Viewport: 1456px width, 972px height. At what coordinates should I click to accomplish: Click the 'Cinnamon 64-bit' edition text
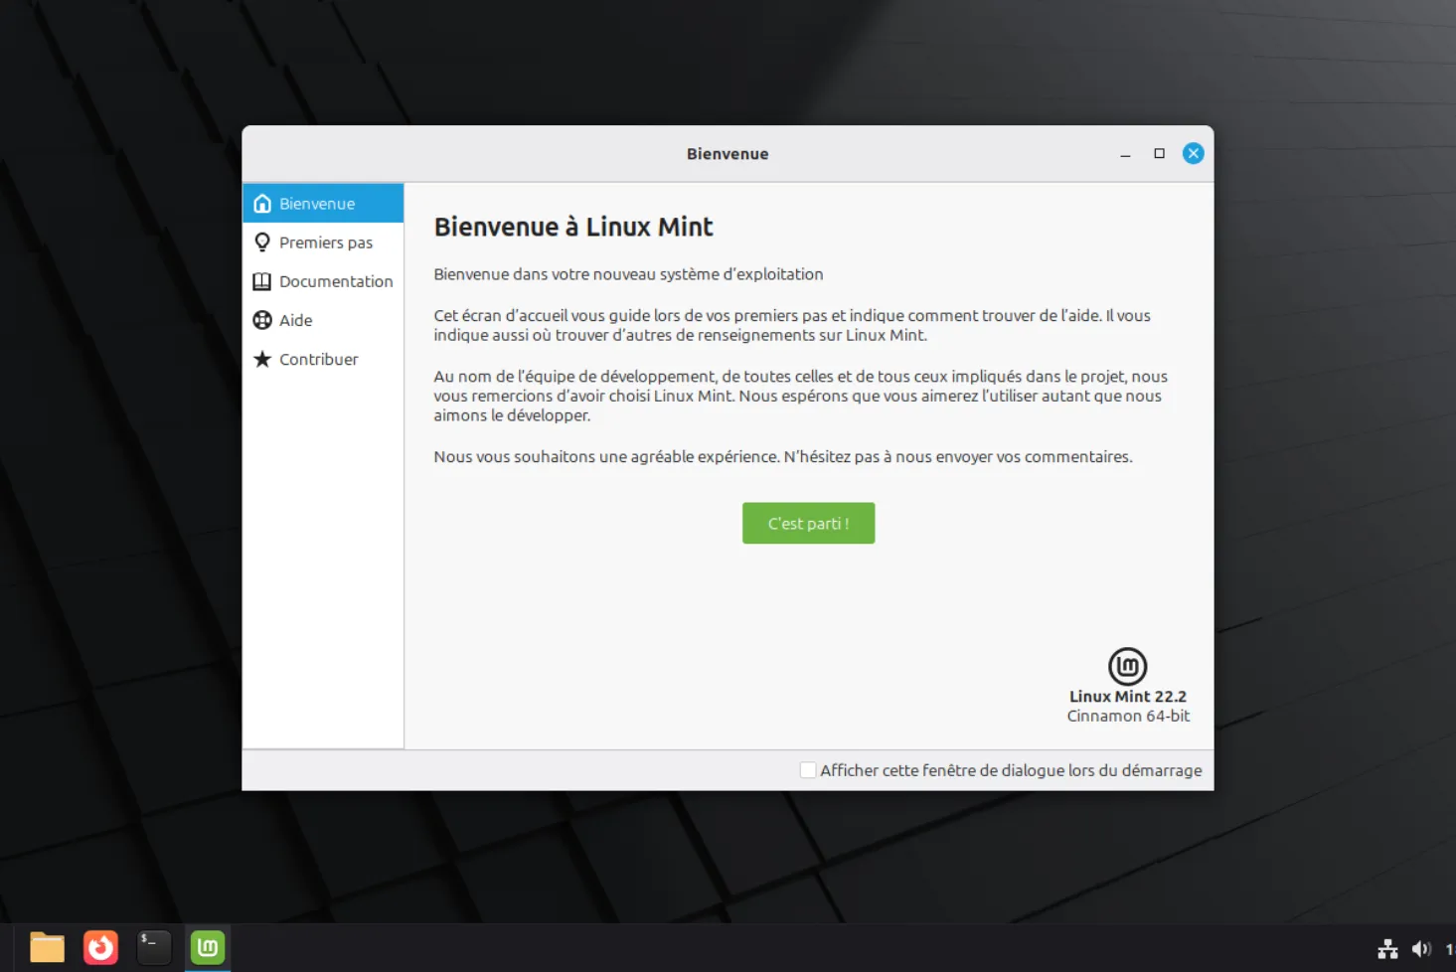1127,716
